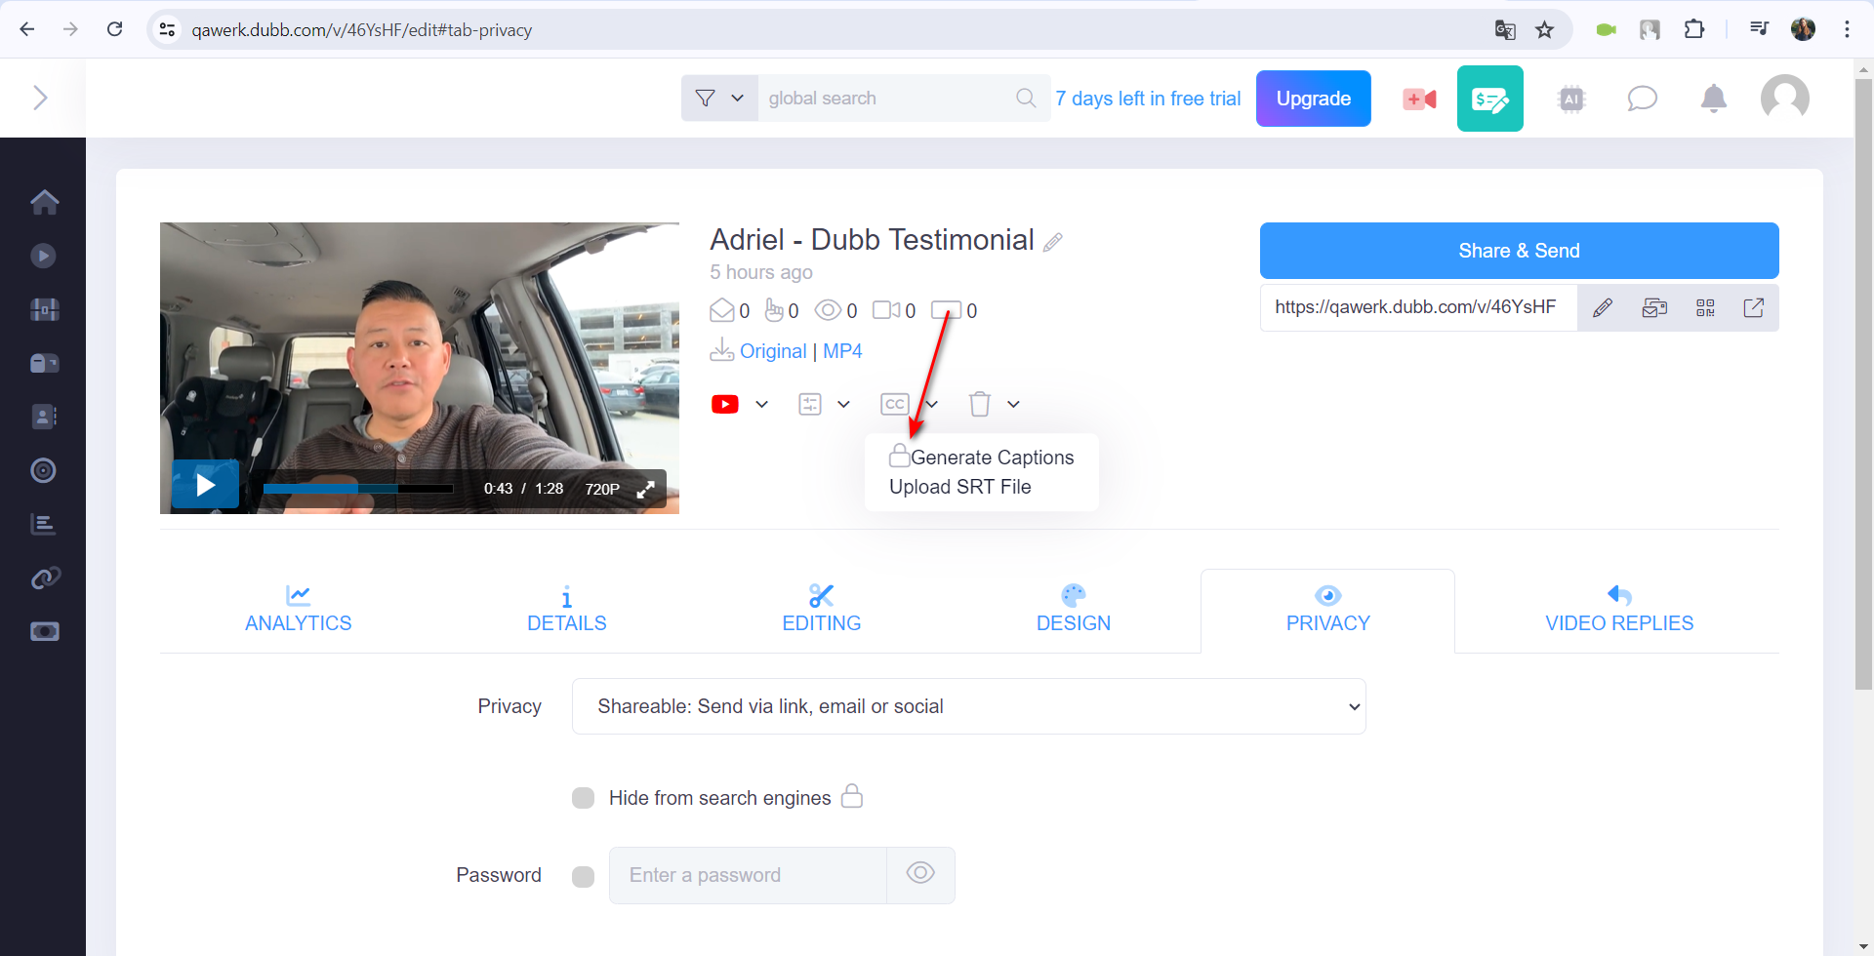Switch to the Design tab
This screenshot has height=956, width=1874.
click(x=1074, y=610)
